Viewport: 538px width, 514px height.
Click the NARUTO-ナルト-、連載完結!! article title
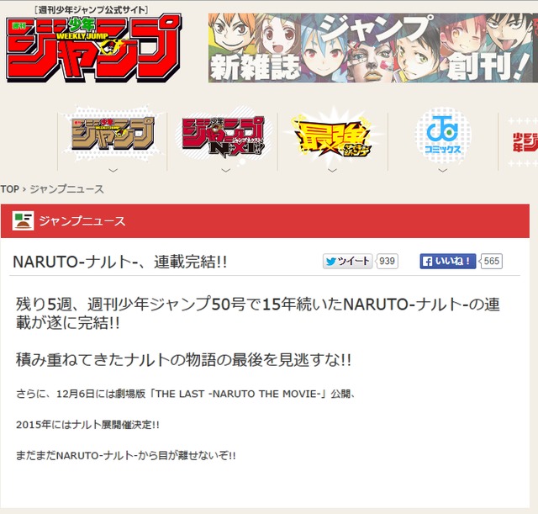click(x=119, y=262)
